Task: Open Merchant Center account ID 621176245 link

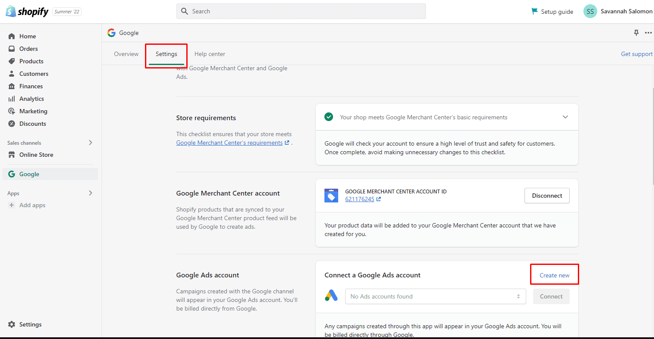Action: (360, 199)
